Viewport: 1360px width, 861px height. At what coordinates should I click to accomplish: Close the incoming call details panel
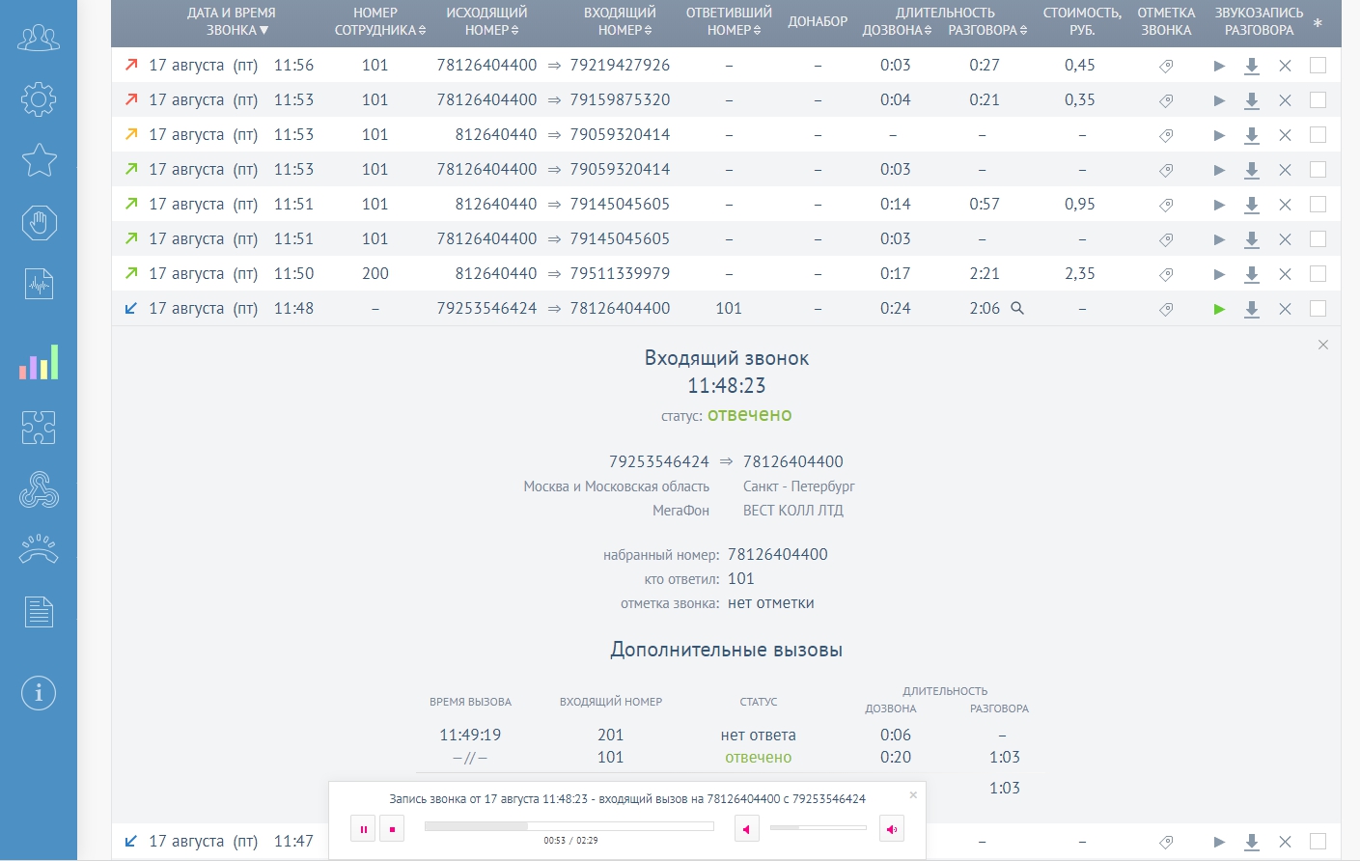click(x=1323, y=345)
